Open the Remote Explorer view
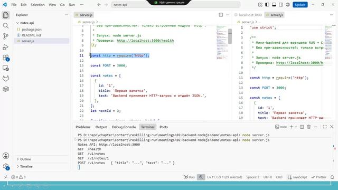Screen dimensions: 338x190 [6, 68]
